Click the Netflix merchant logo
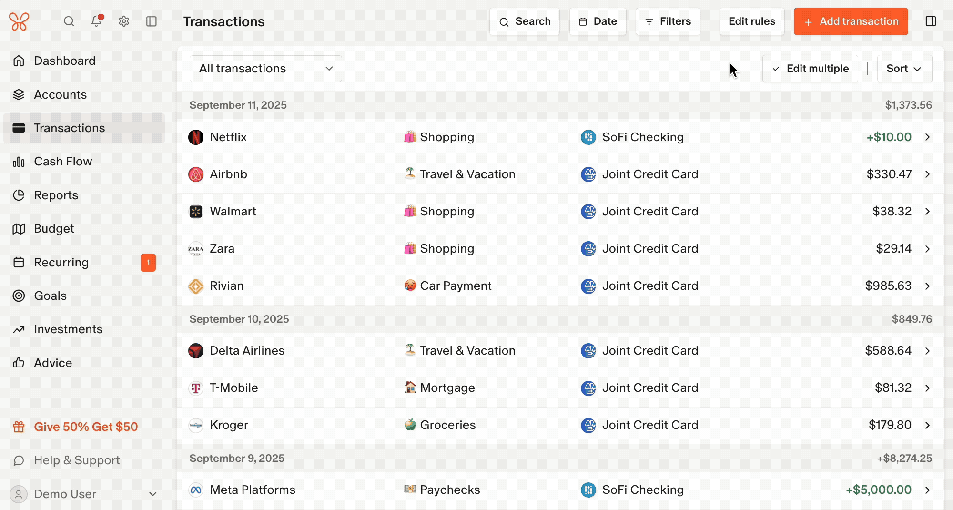The height and width of the screenshot is (510, 953). (195, 137)
